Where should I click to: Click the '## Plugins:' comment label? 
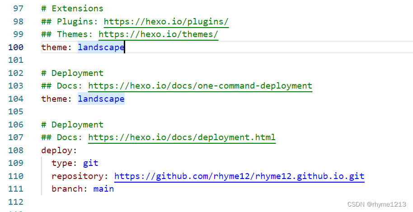pos(70,22)
